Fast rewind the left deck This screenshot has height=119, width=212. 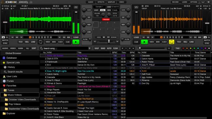17,37
